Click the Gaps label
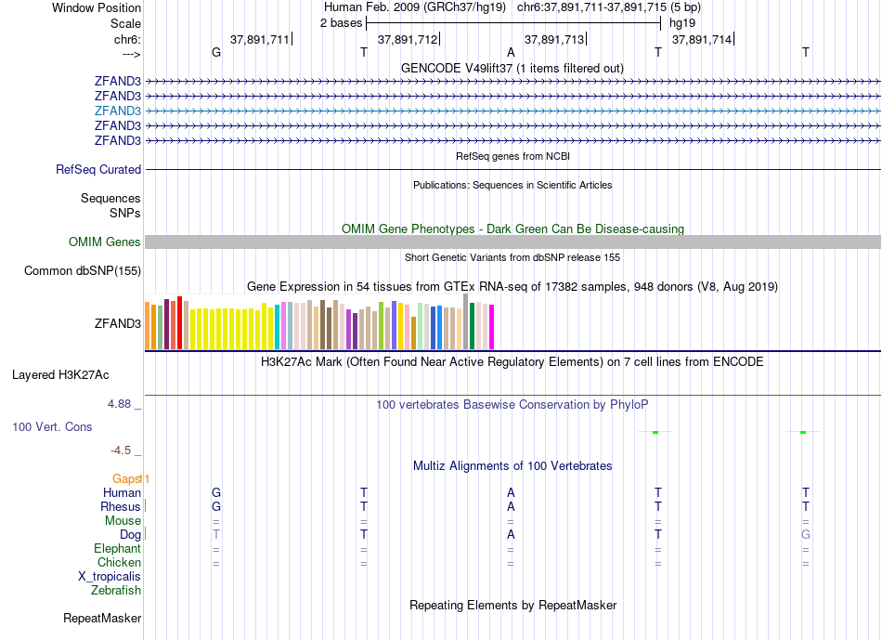Image resolution: width=882 pixels, height=640 pixels. [x=126, y=479]
